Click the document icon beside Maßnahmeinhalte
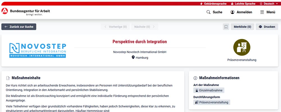 point(8,78)
